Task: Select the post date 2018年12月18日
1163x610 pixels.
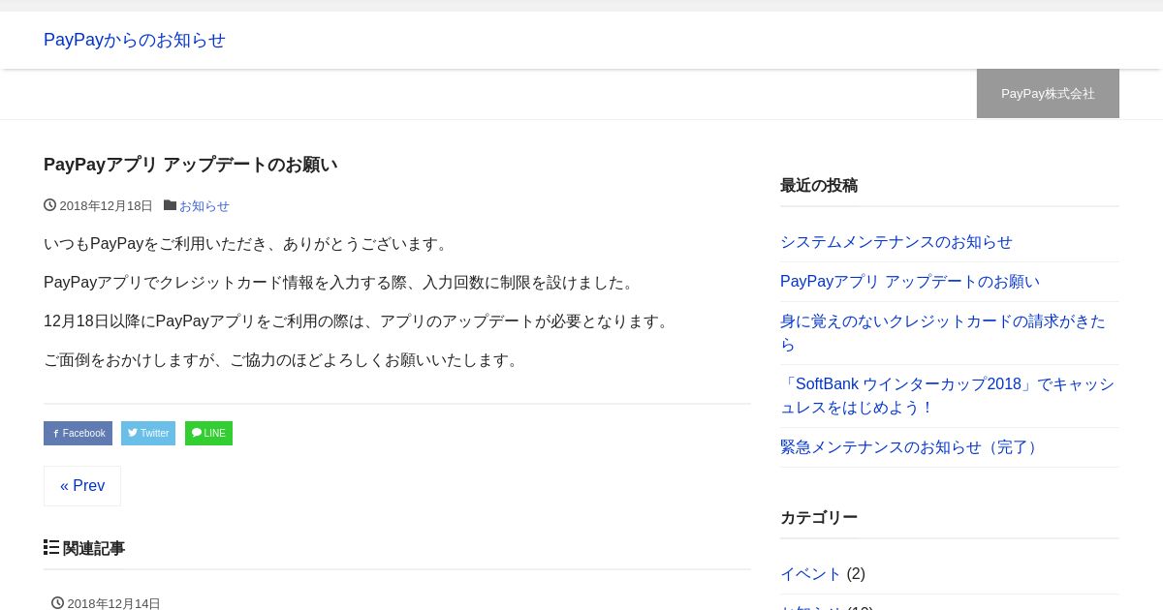Action: 106,206
